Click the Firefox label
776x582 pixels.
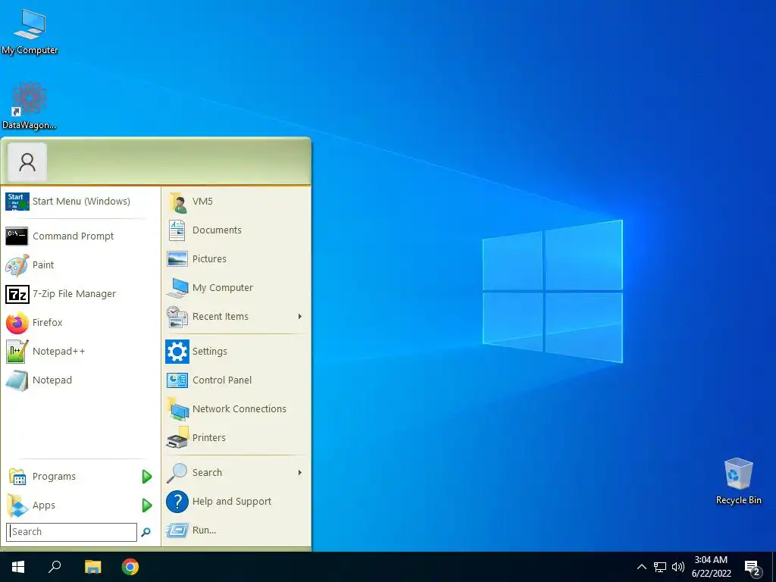pyautogui.click(x=48, y=323)
